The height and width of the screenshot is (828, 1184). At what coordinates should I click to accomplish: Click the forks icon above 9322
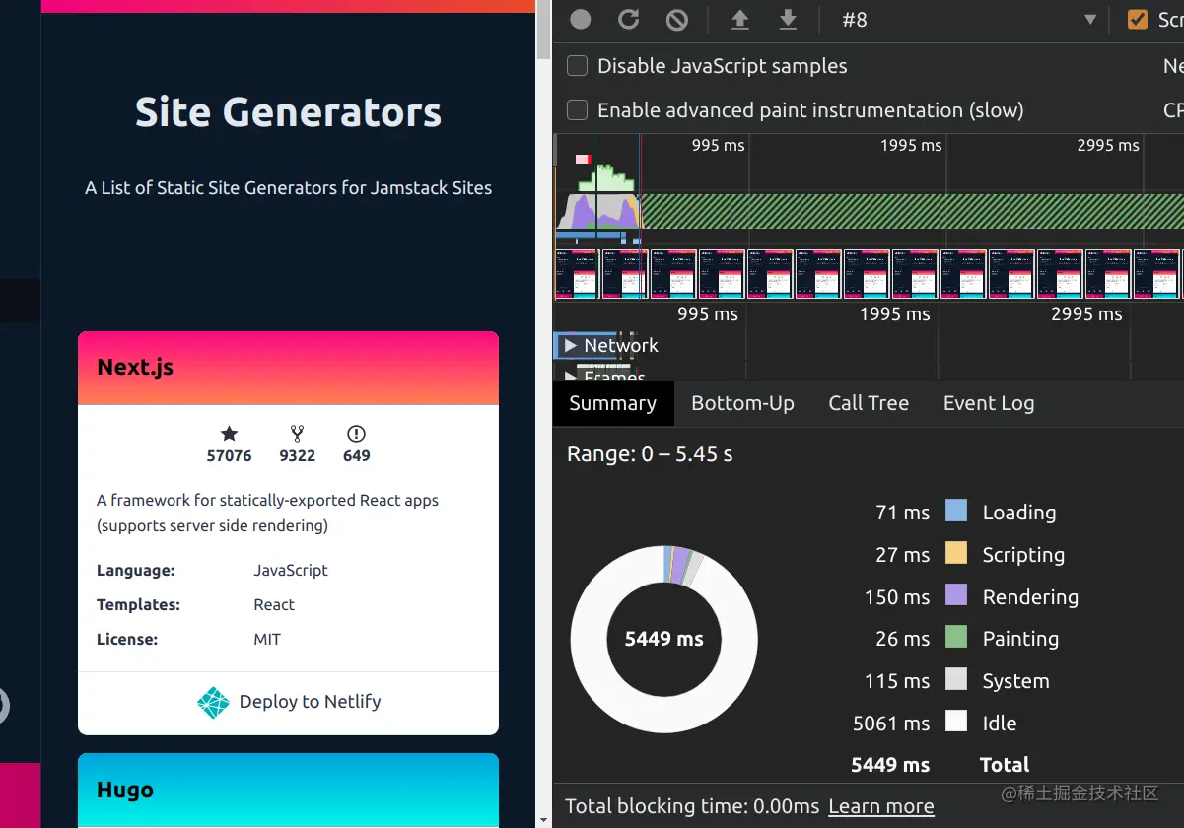coord(297,433)
